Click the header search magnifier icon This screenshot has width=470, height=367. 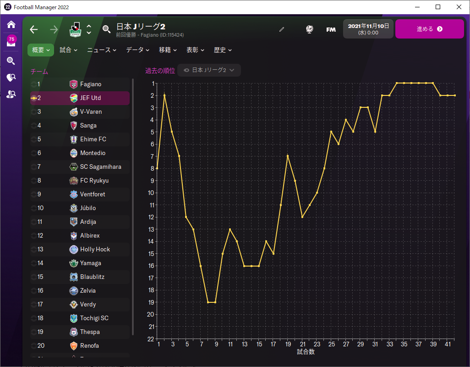(106, 29)
